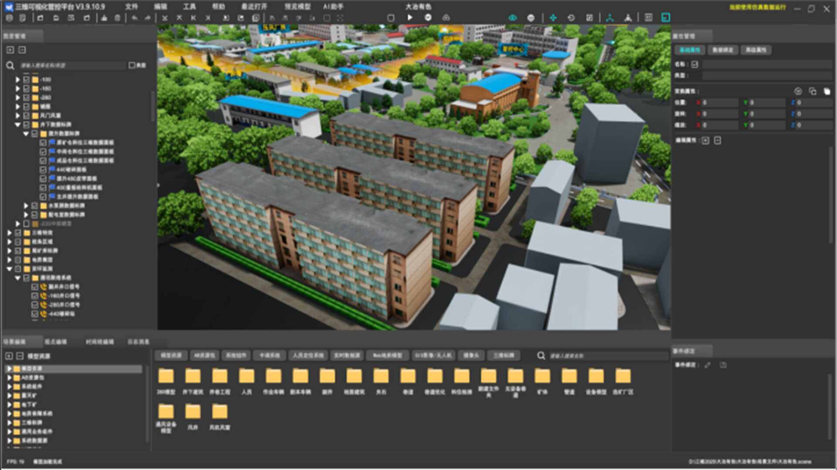Uncheck the 440破碎面板 flag item checkbox
The image size is (837, 470).
pos(43,169)
